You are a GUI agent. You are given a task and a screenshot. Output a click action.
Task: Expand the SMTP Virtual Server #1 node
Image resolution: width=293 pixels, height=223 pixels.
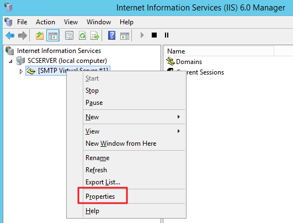tap(21, 71)
